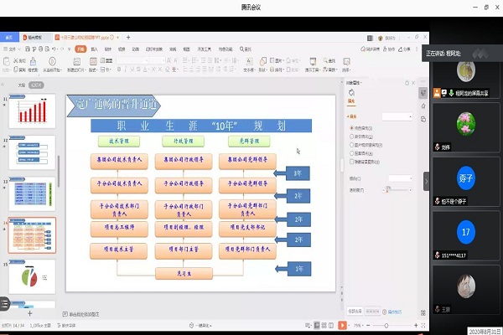Start slideshow with orange play button
Image resolution: width=503 pixels, height=335 pixels.
click(342, 325)
